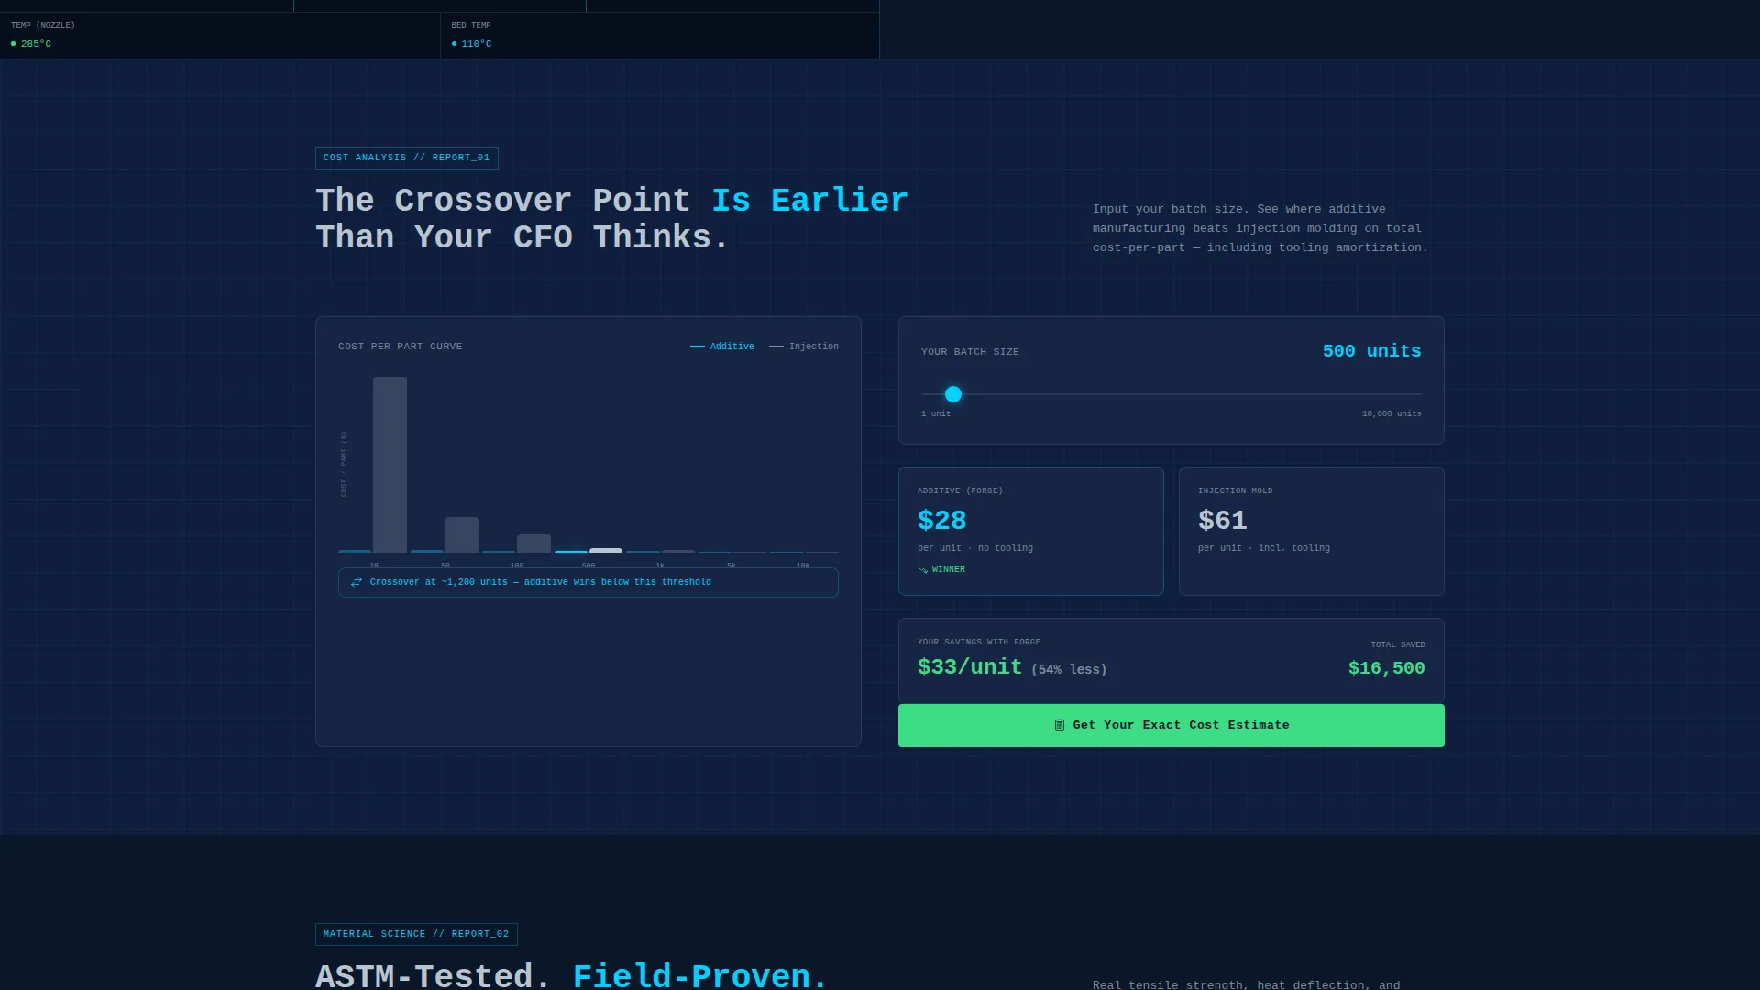Viewport: 1760px width, 990px height.
Task: Click 'Than Your CFO Thinks.' headline line
Action: pyautogui.click(x=522, y=236)
